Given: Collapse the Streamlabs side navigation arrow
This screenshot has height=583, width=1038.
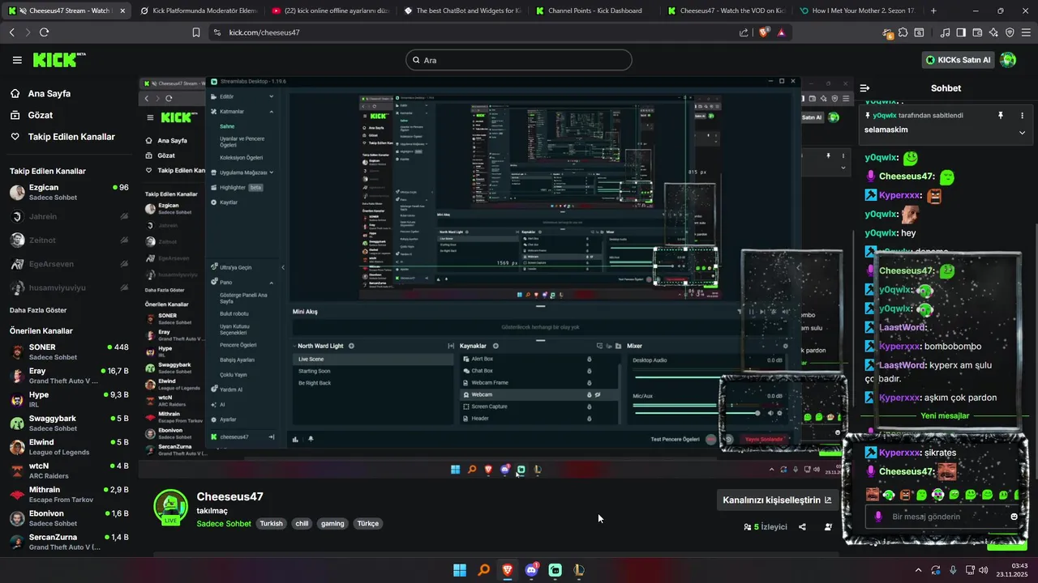Looking at the screenshot, I should (x=283, y=267).
